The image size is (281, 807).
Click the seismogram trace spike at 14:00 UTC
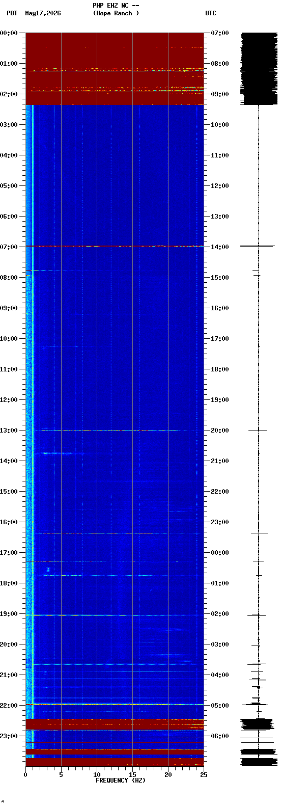click(258, 246)
